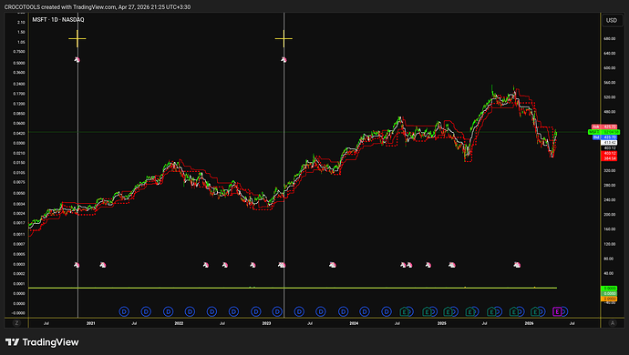Click the Z timezone button at bottom-left
The height and width of the screenshot is (355, 629).
16,323
